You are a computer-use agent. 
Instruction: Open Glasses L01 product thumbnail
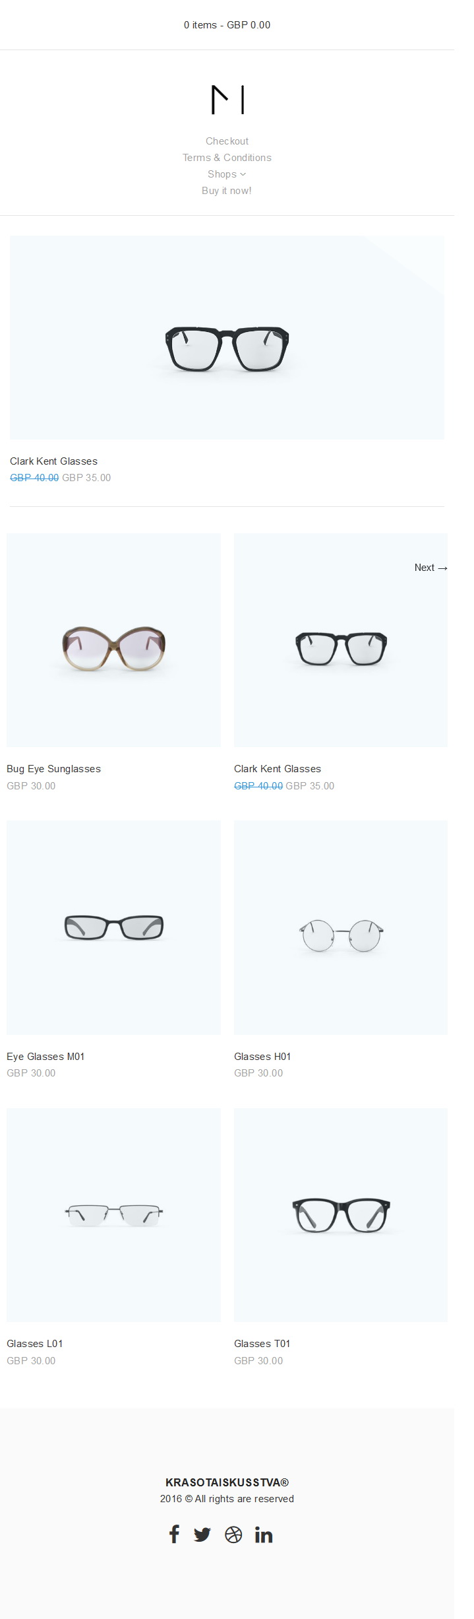click(x=113, y=1215)
